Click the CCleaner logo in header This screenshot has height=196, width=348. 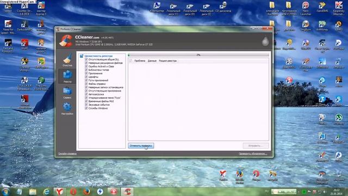click(x=66, y=41)
